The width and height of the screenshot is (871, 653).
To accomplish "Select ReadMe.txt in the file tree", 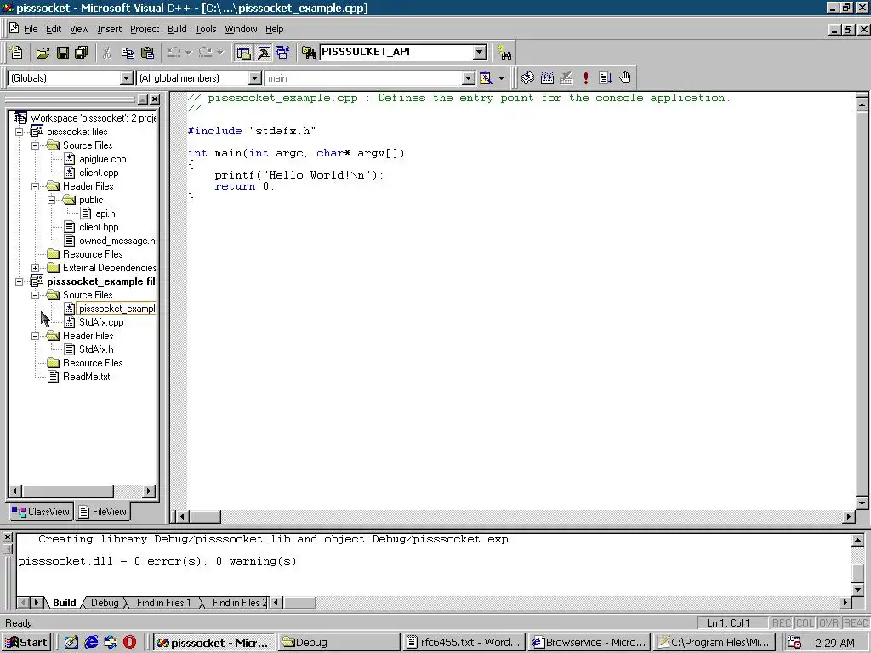I will pyautogui.click(x=87, y=377).
